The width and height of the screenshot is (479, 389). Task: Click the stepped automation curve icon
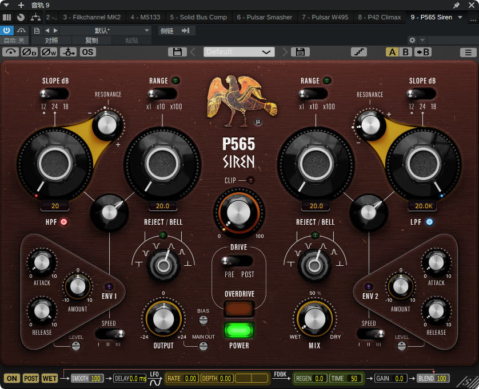(x=359, y=52)
